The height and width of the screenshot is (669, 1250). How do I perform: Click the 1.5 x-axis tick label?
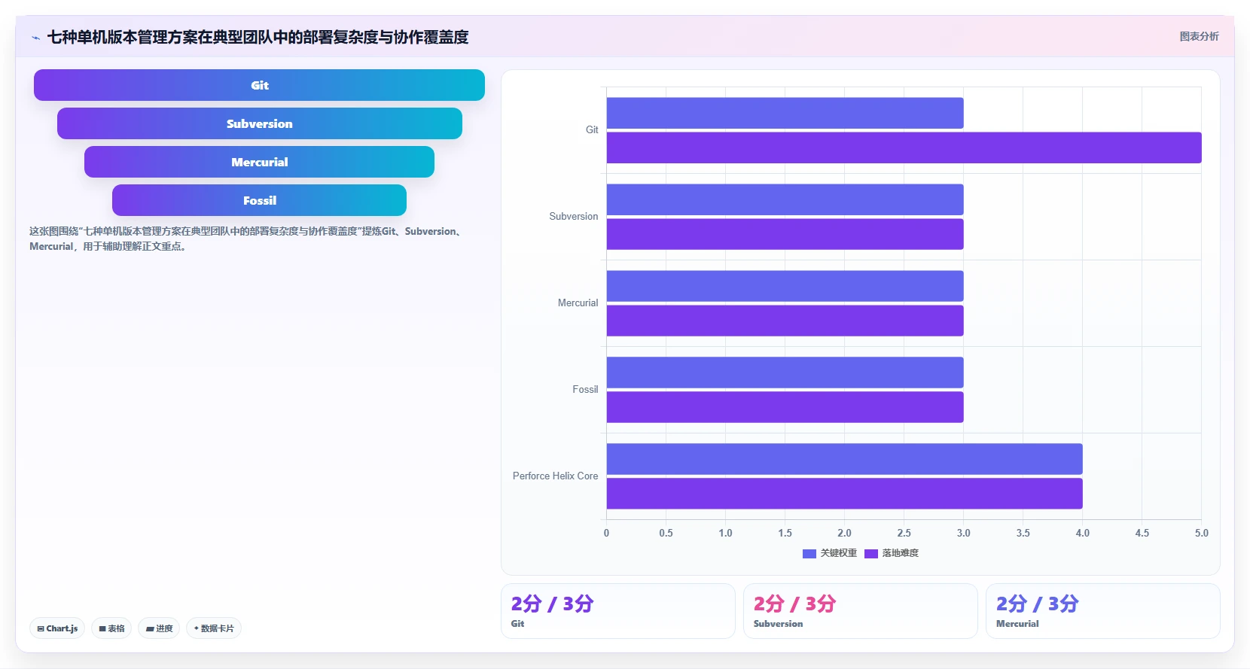785,533
